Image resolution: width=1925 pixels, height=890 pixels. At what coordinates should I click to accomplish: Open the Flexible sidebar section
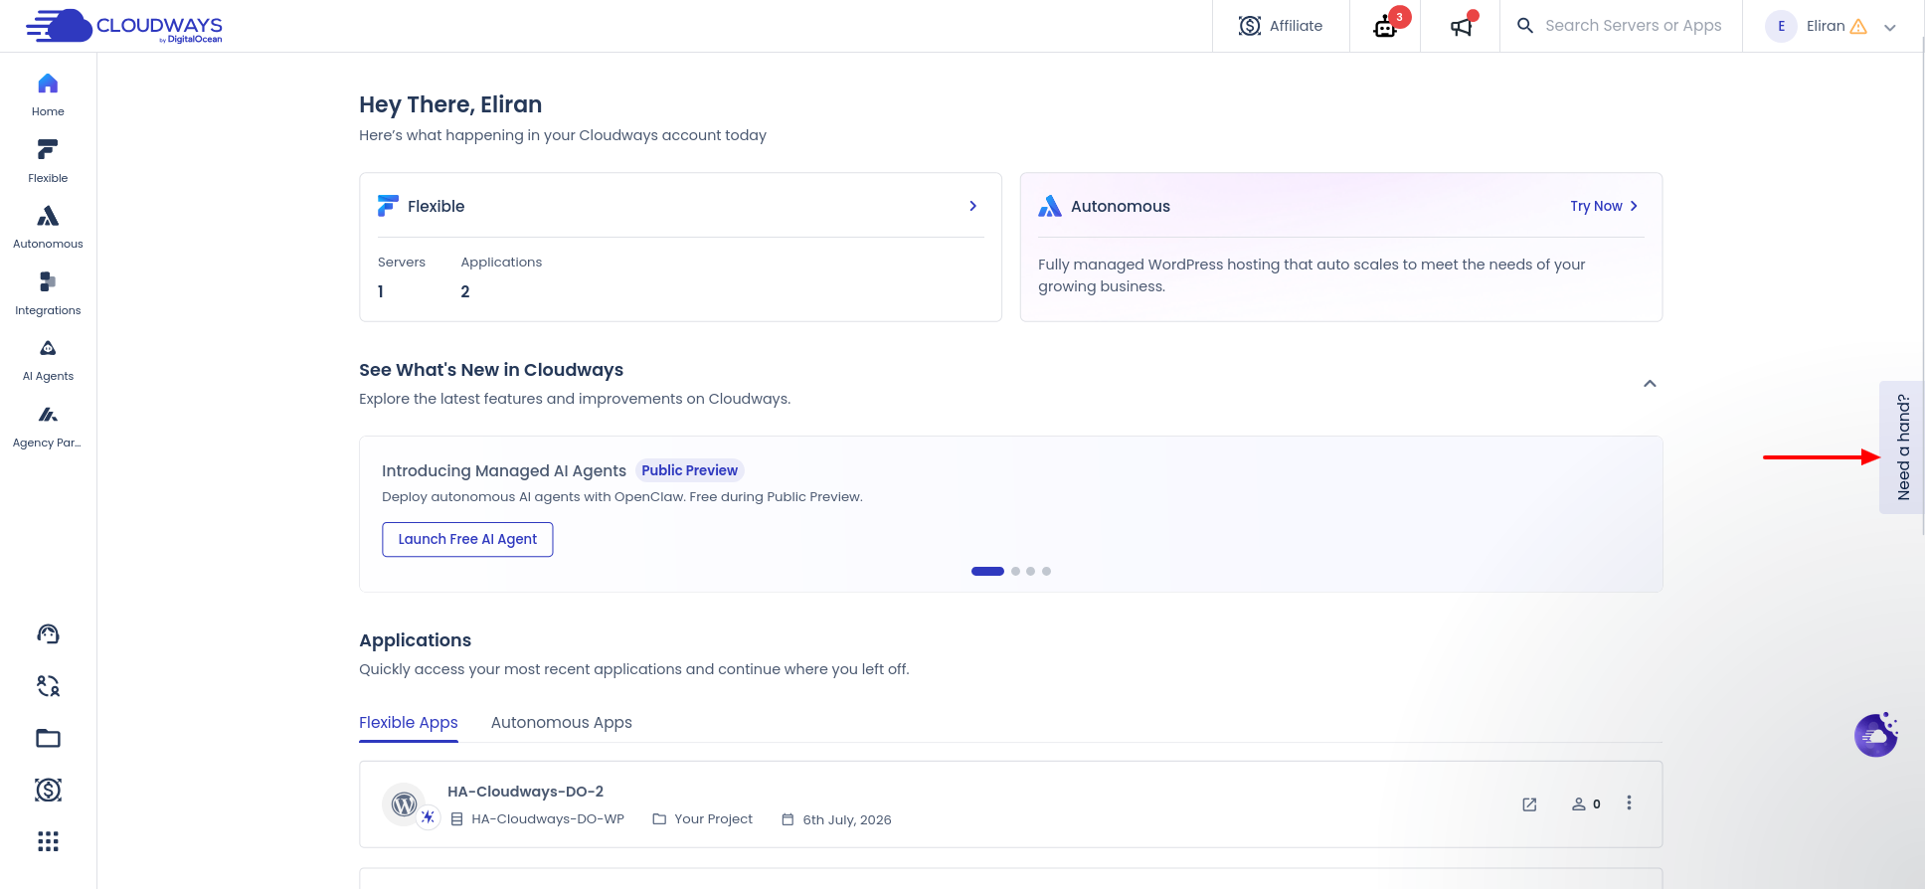click(x=48, y=161)
